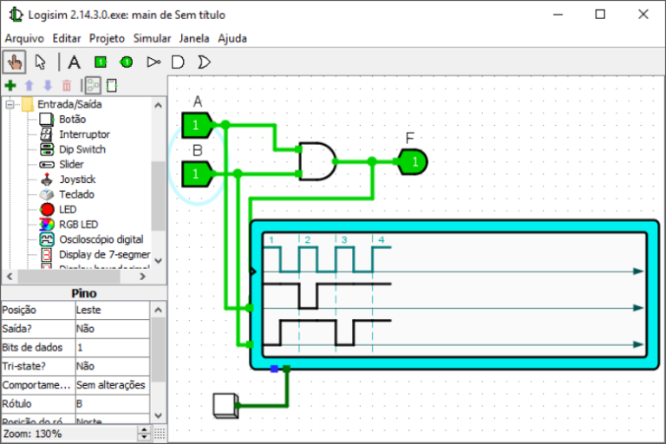Pick the output pin tool
The height and width of the screenshot is (444, 666).
click(126, 62)
